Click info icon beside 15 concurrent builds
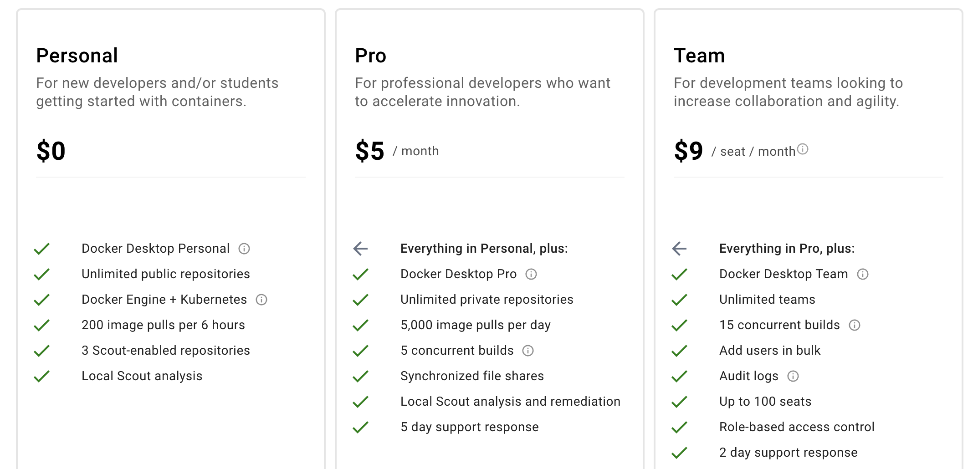Screen dimensions: 973x469 tap(855, 325)
